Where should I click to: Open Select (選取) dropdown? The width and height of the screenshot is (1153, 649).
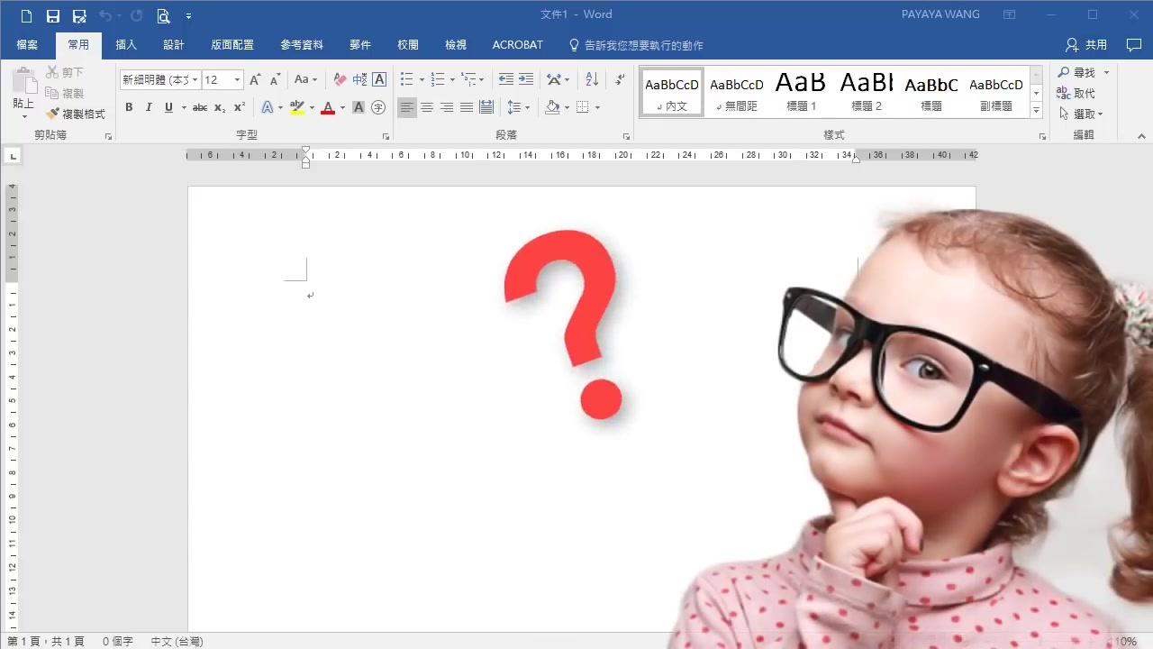[1082, 114]
